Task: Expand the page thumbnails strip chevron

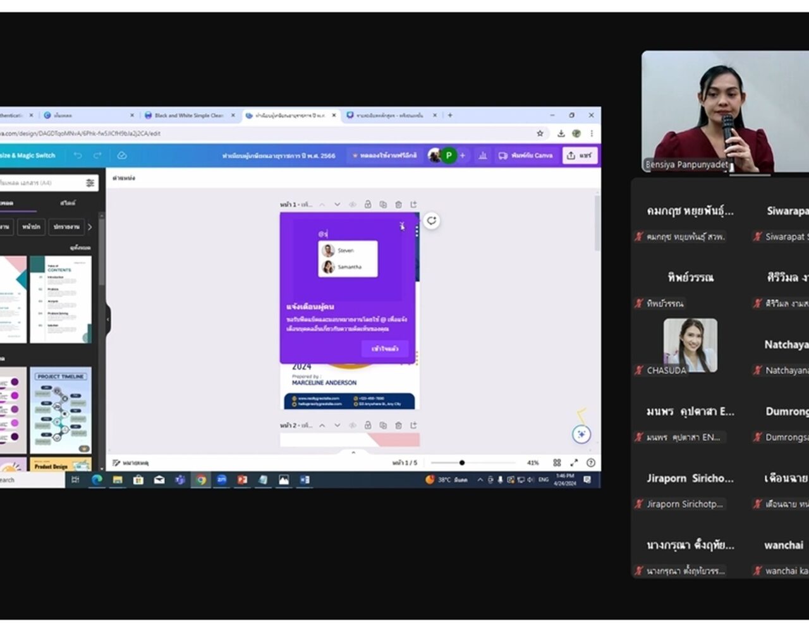Action: (353, 453)
